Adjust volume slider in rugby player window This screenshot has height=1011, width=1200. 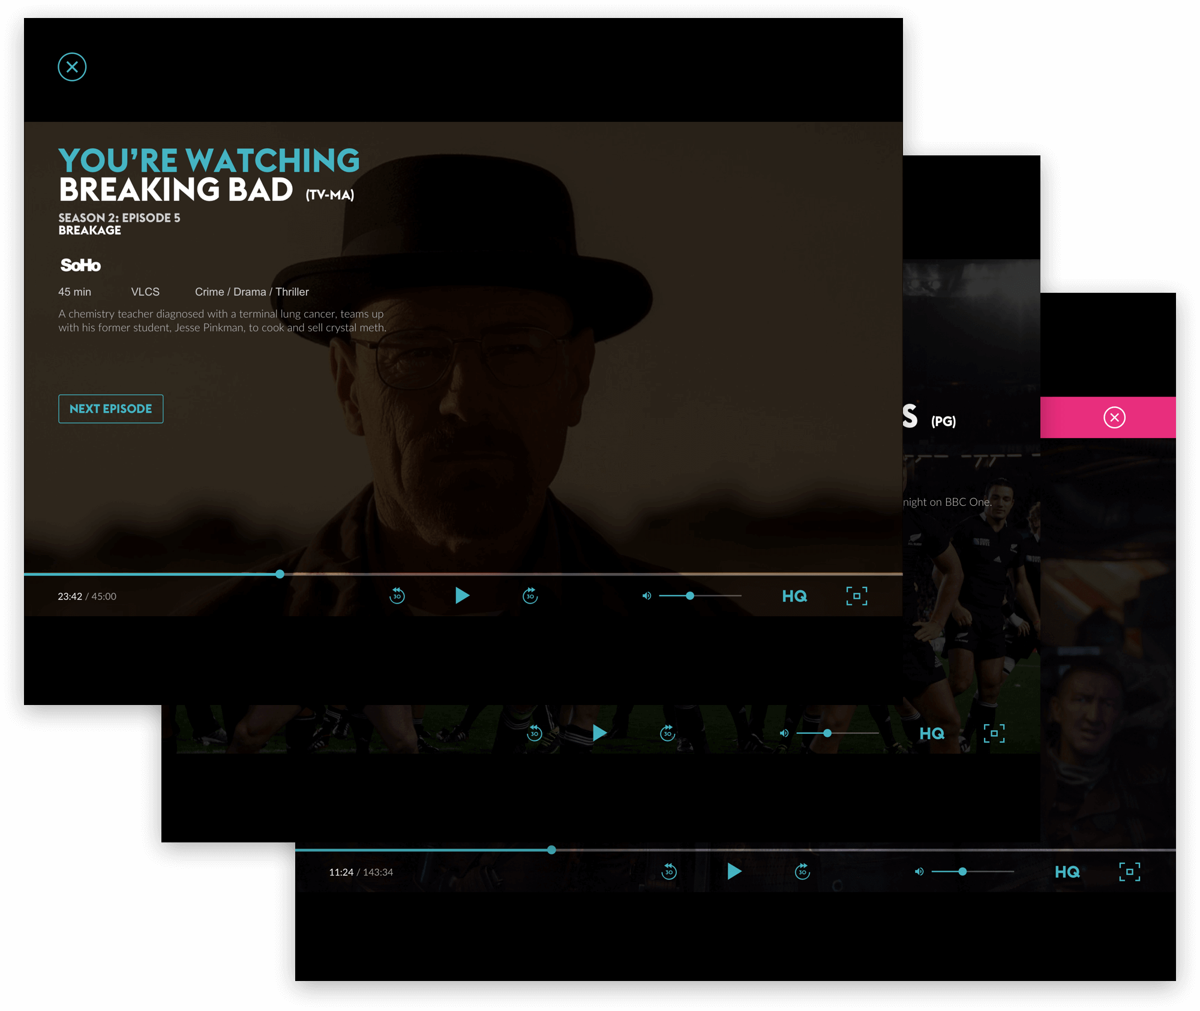pyautogui.click(x=838, y=733)
